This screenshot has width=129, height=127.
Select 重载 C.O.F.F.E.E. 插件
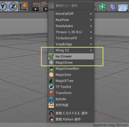71,113
